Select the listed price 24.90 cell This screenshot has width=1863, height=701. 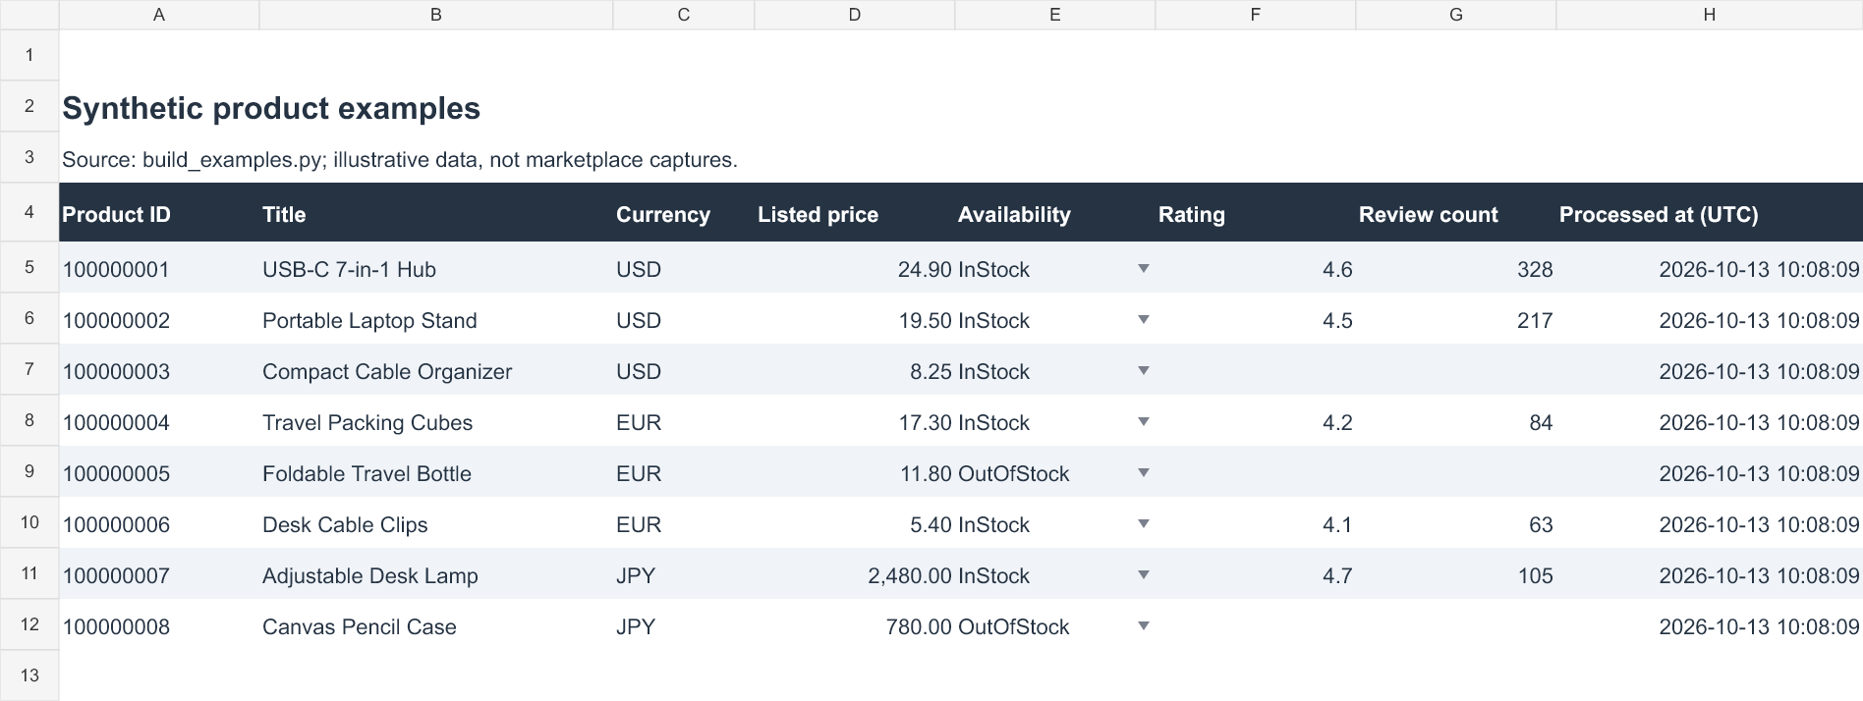(x=855, y=269)
